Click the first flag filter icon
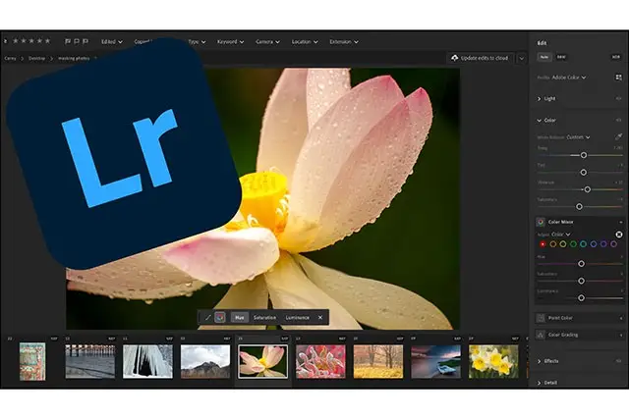Screen dimensions: 629x419 [68, 41]
